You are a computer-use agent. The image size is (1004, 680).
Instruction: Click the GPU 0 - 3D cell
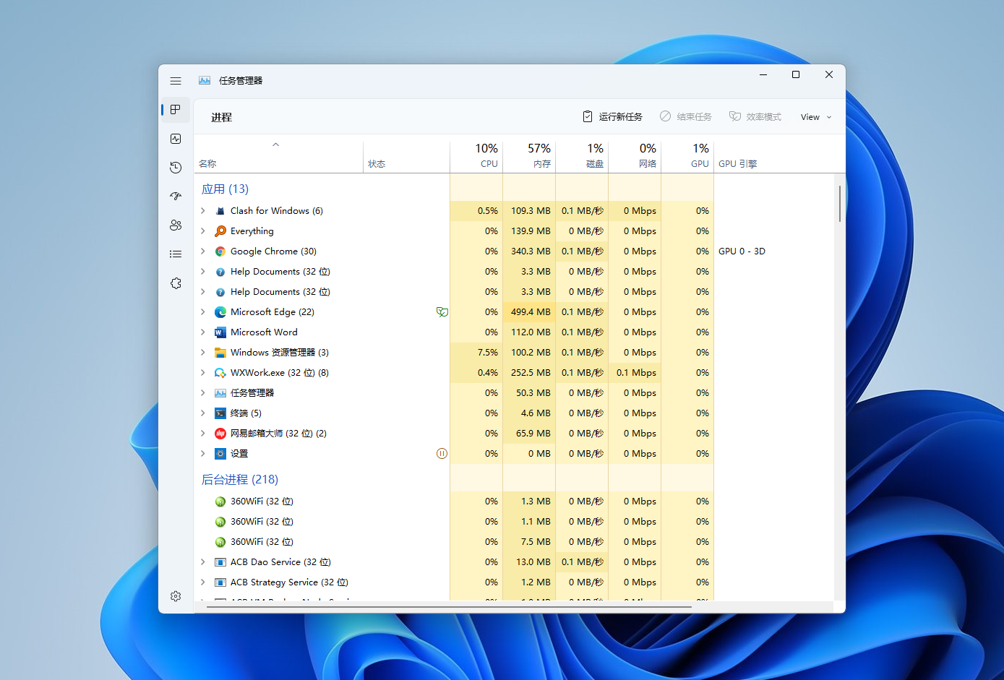click(x=742, y=251)
